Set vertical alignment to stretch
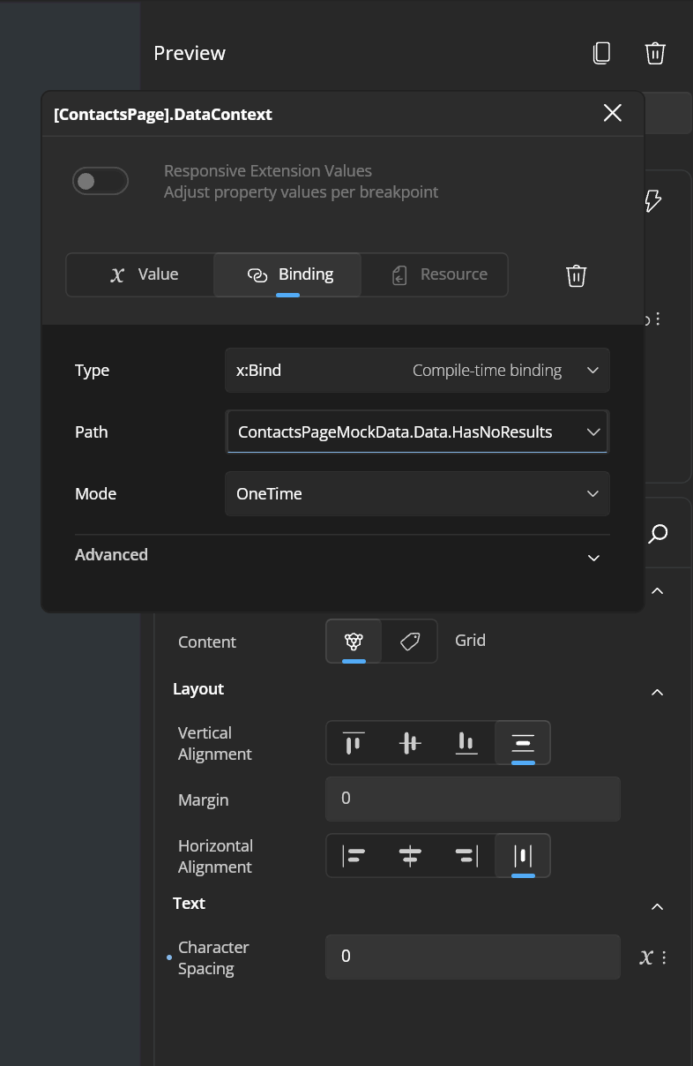 (523, 743)
